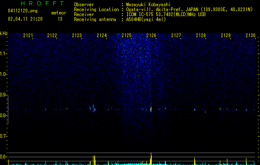Click the 1.0 kHz axis label
260x165 pixels.
click(3, 74)
